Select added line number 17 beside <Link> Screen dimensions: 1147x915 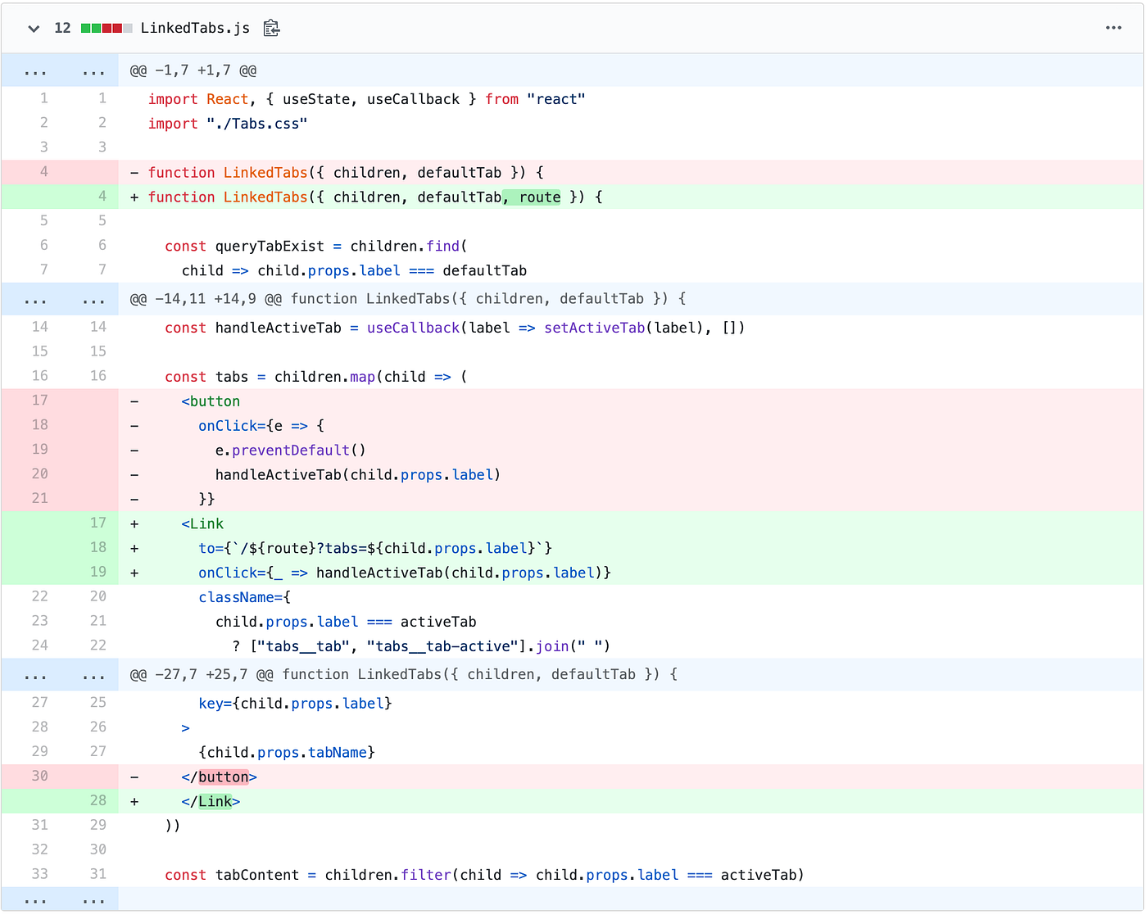(97, 523)
